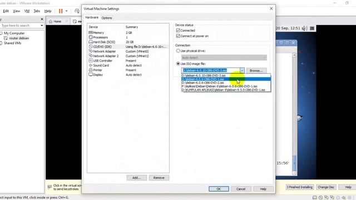Click the library search field

20,26
